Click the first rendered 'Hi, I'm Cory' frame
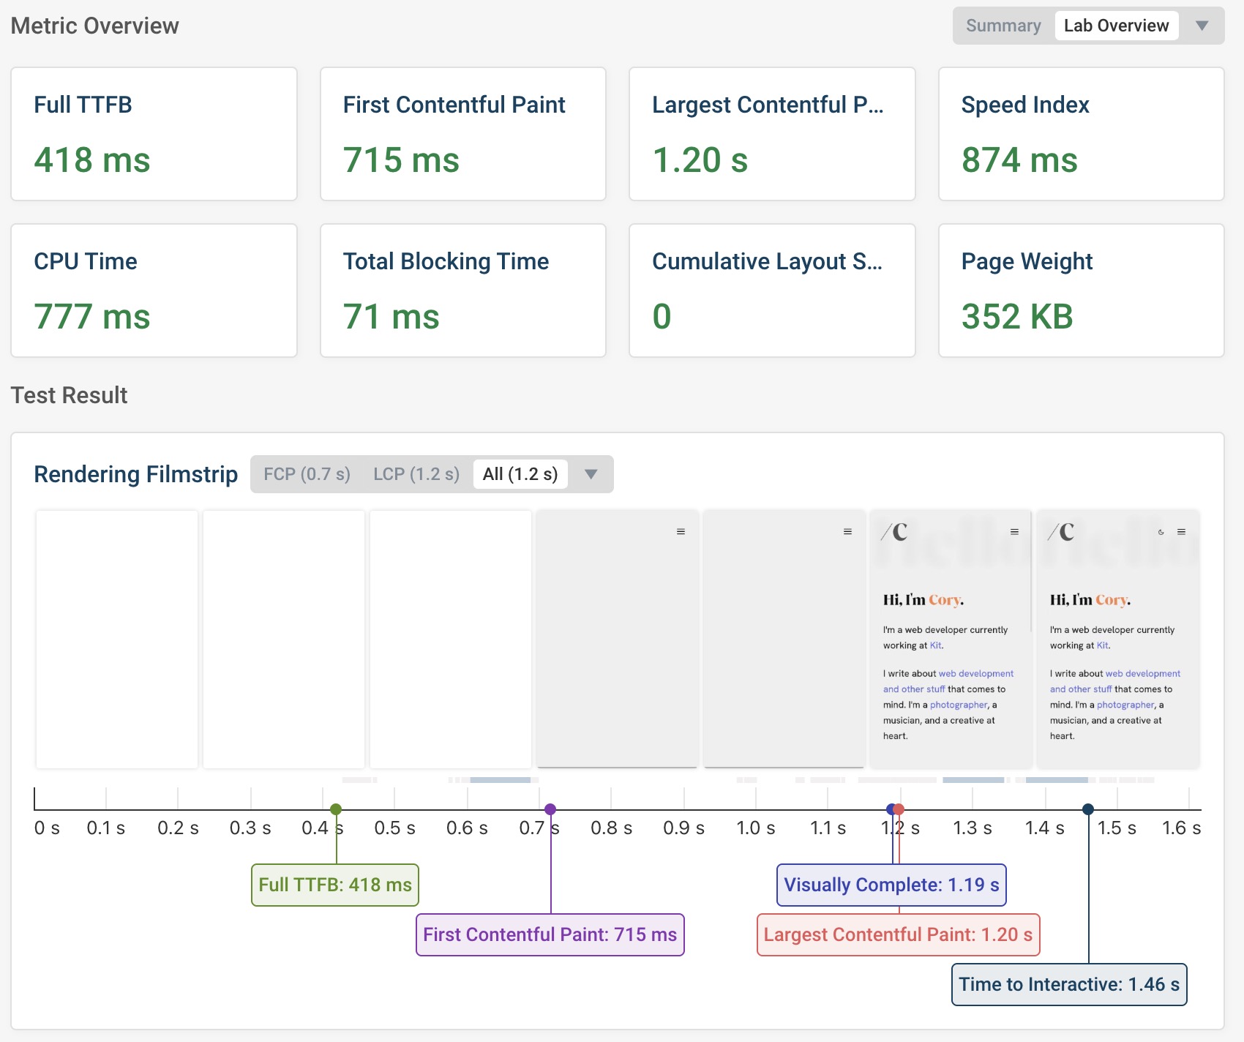Screen dimensions: 1244x1042 951,639
